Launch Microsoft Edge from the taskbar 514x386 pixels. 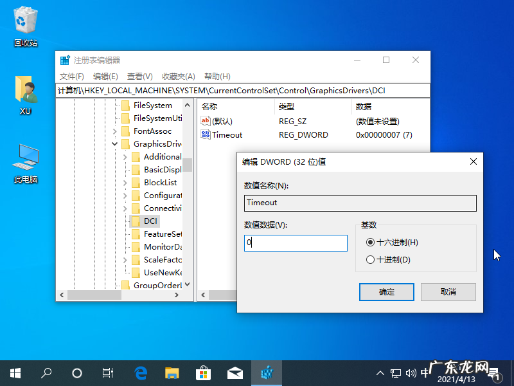point(140,372)
